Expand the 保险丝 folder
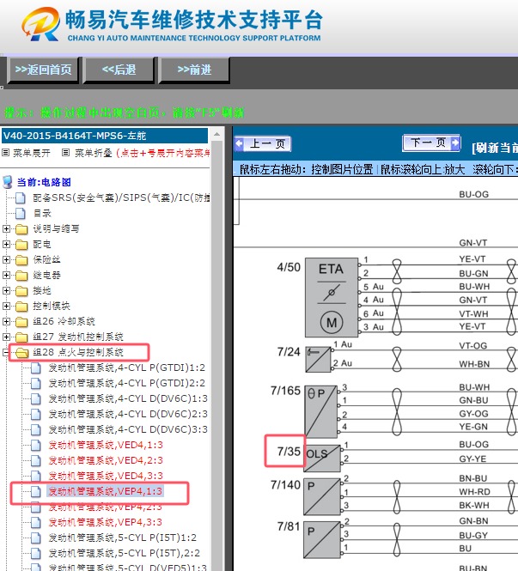 coord(6,259)
